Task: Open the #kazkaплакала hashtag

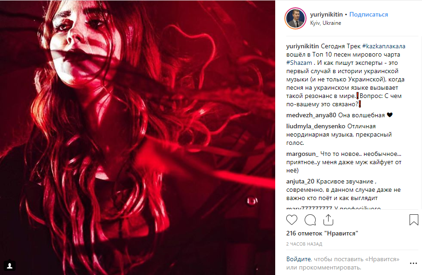Action: 384,46
